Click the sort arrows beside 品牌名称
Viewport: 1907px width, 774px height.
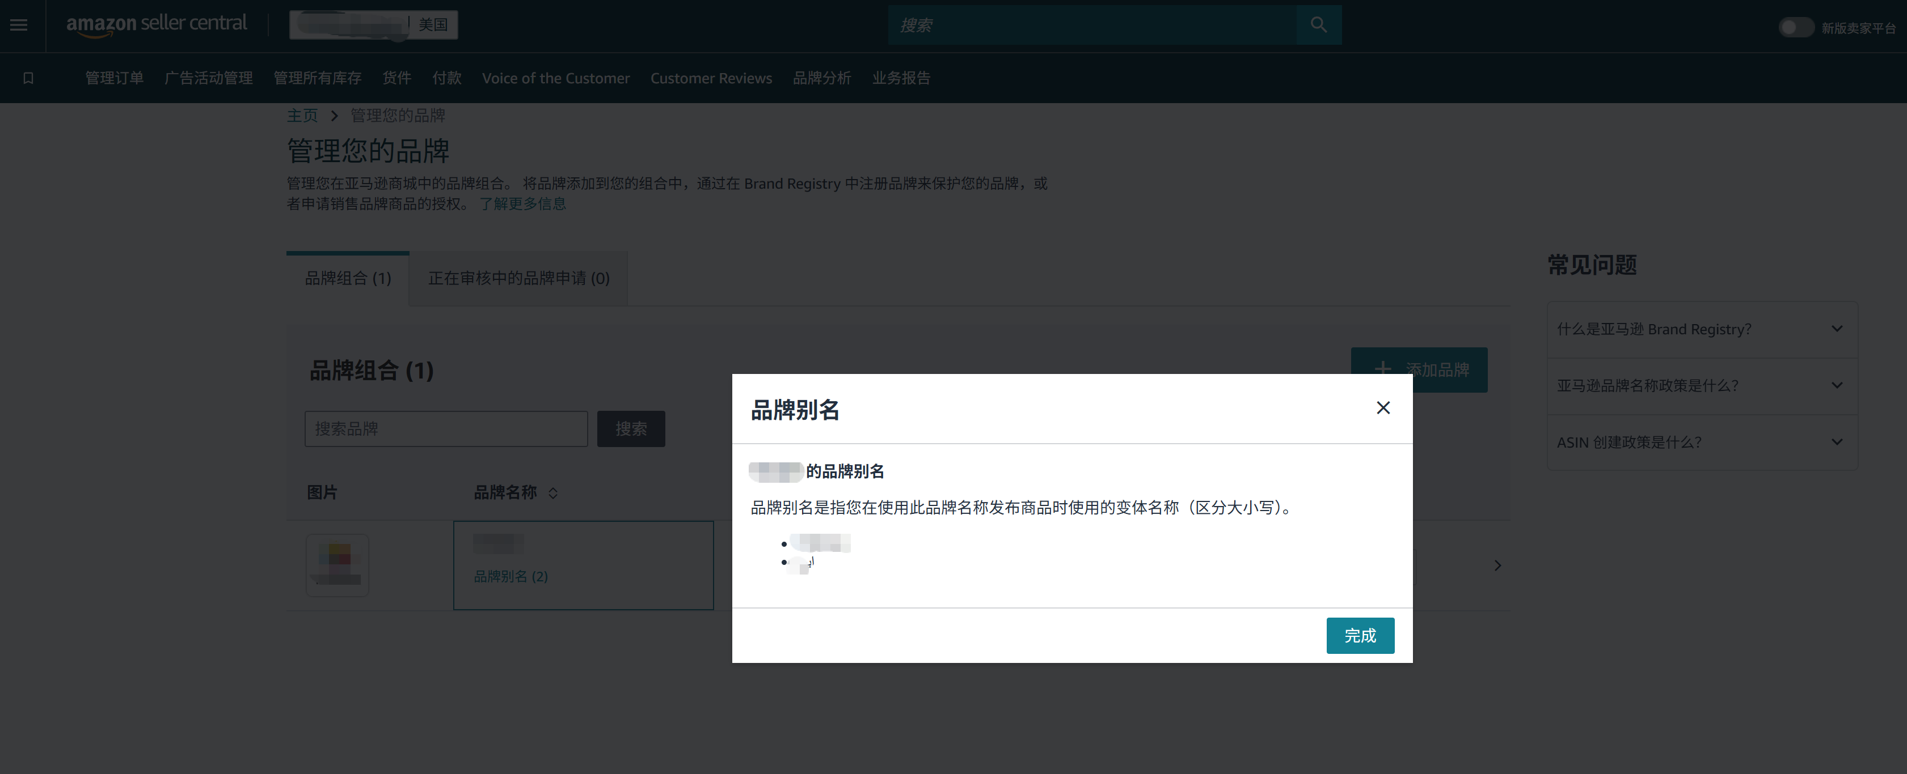553,493
